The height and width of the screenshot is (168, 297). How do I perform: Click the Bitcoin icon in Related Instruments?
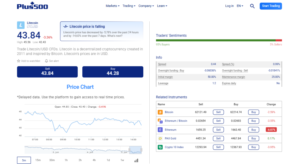[x=160, y=112]
